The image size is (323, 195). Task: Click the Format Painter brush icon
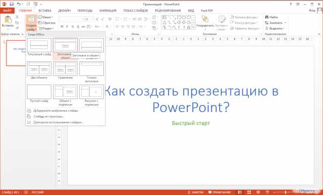point(17,28)
